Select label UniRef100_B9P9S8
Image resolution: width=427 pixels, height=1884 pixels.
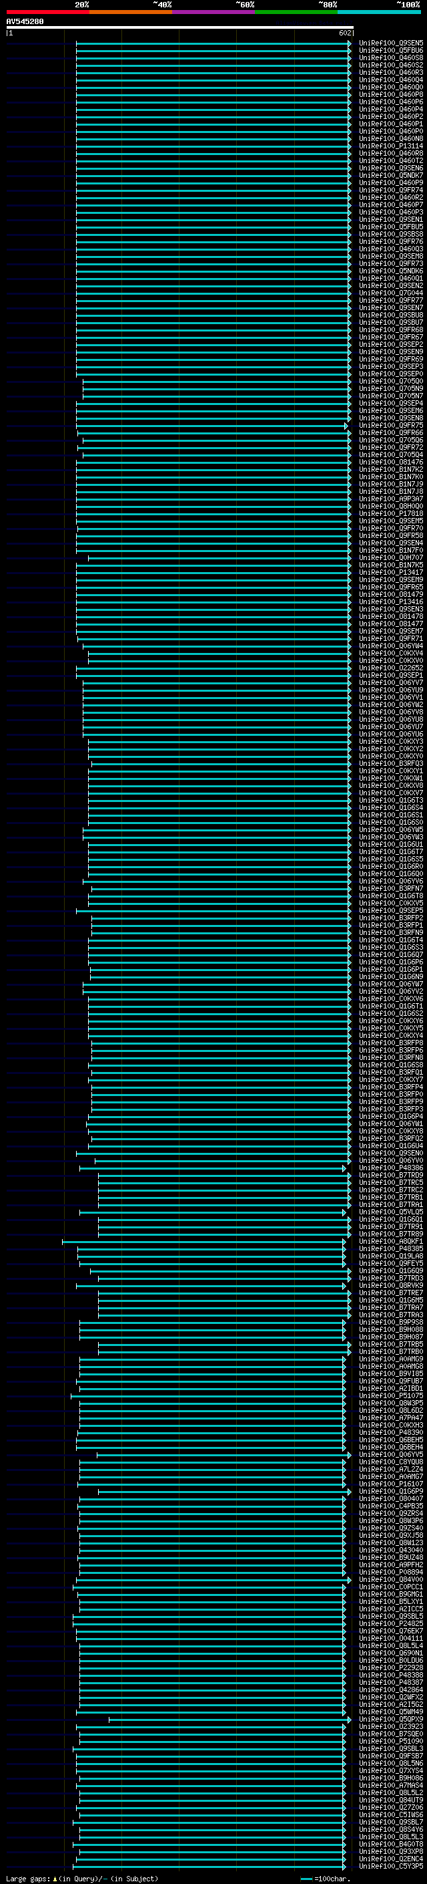(390, 1321)
